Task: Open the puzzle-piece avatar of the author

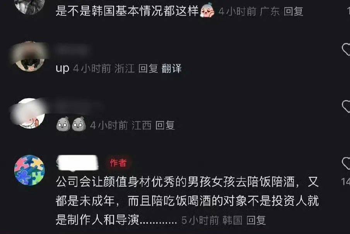Action: tap(29, 170)
